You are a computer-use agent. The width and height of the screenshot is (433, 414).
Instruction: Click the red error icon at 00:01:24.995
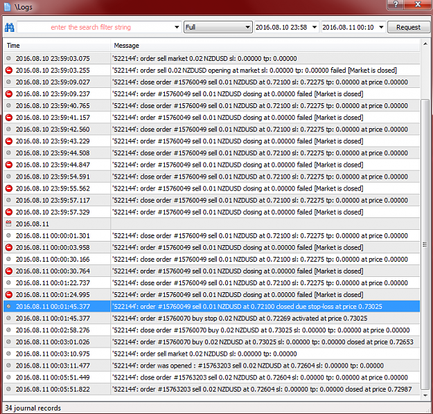(x=9, y=295)
